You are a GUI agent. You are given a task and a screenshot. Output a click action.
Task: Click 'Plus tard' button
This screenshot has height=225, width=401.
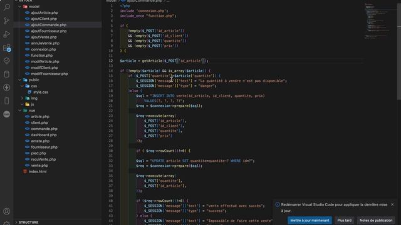(x=344, y=221)
